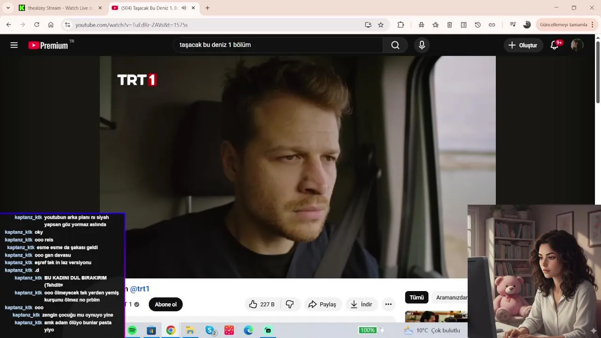Bookmark this page with star
Image resolution: width=601 pixels, height=338 pixels.
[x=381, y=25]
